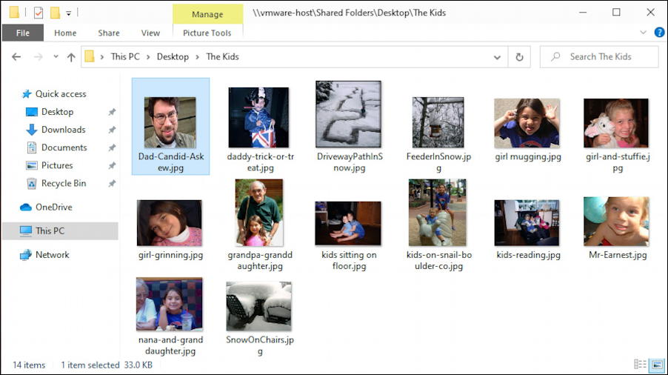
Task: Select Network in the navigation pane
Action: coord(52,255)
